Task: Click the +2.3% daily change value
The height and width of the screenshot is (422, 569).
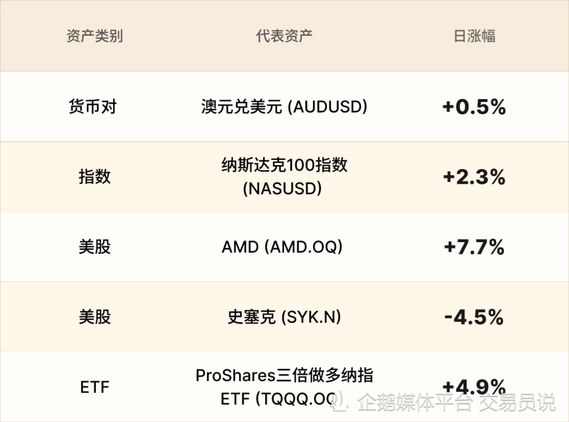Action: (x=474, y=177)
